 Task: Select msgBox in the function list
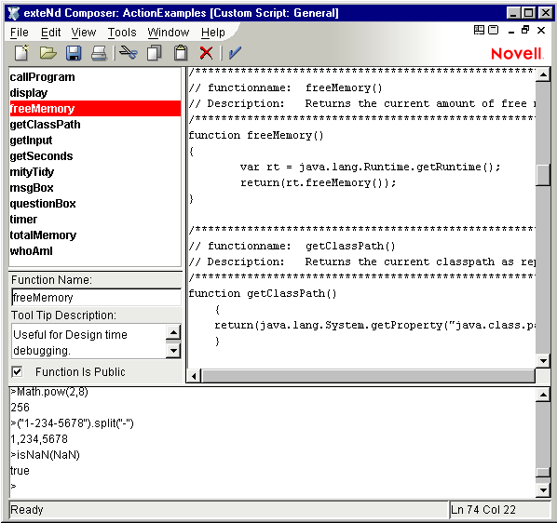point(95,188)
